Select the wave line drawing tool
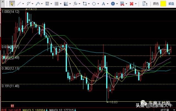 [38, 4]
